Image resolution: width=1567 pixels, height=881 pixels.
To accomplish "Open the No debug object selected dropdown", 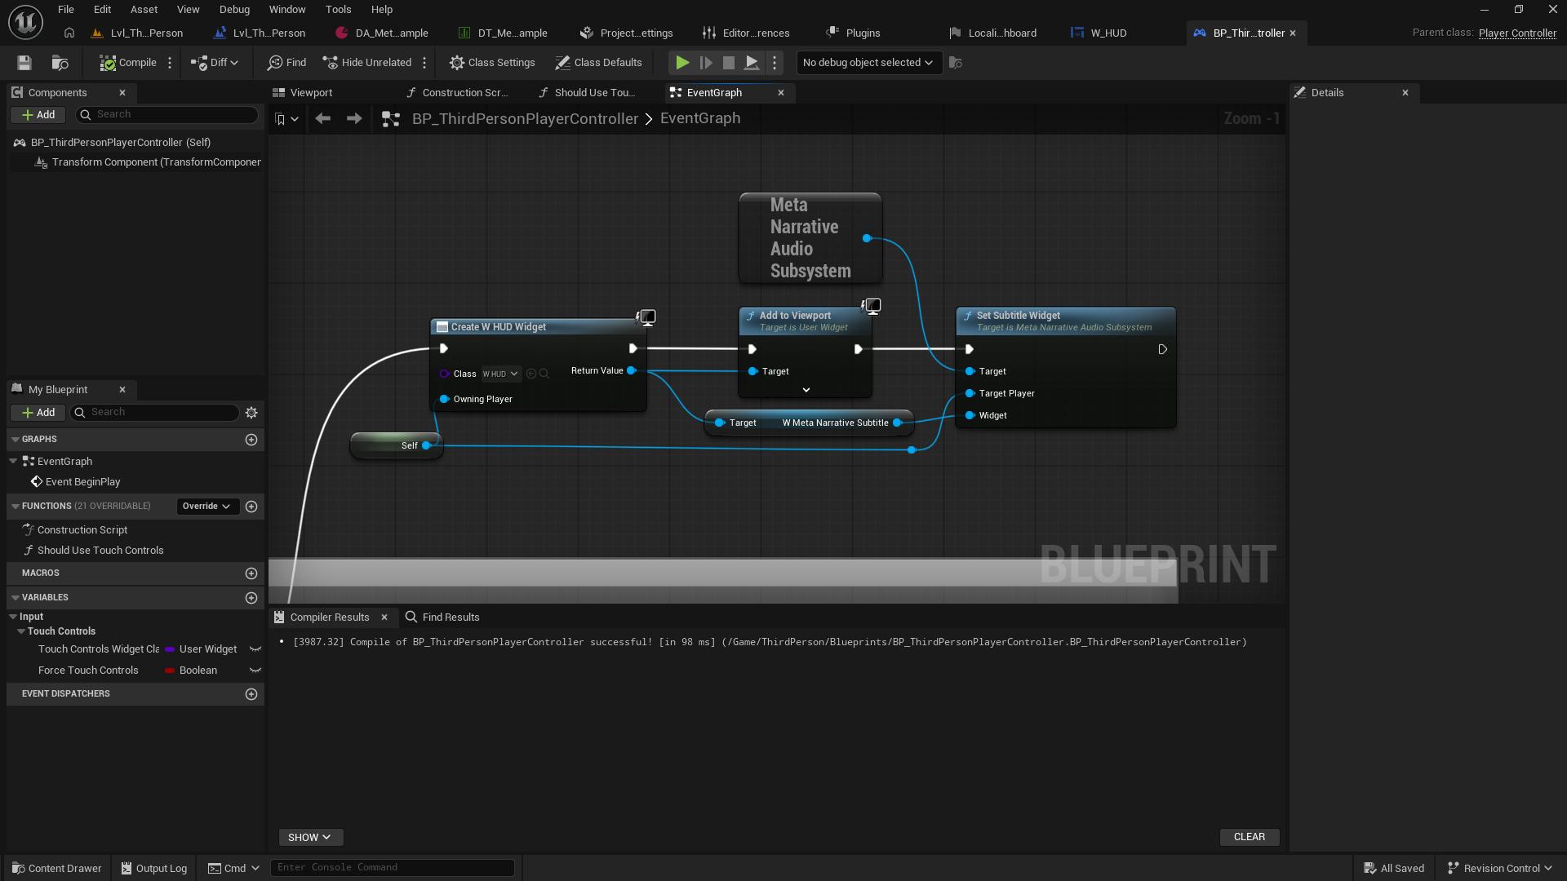I will [868, 62].
